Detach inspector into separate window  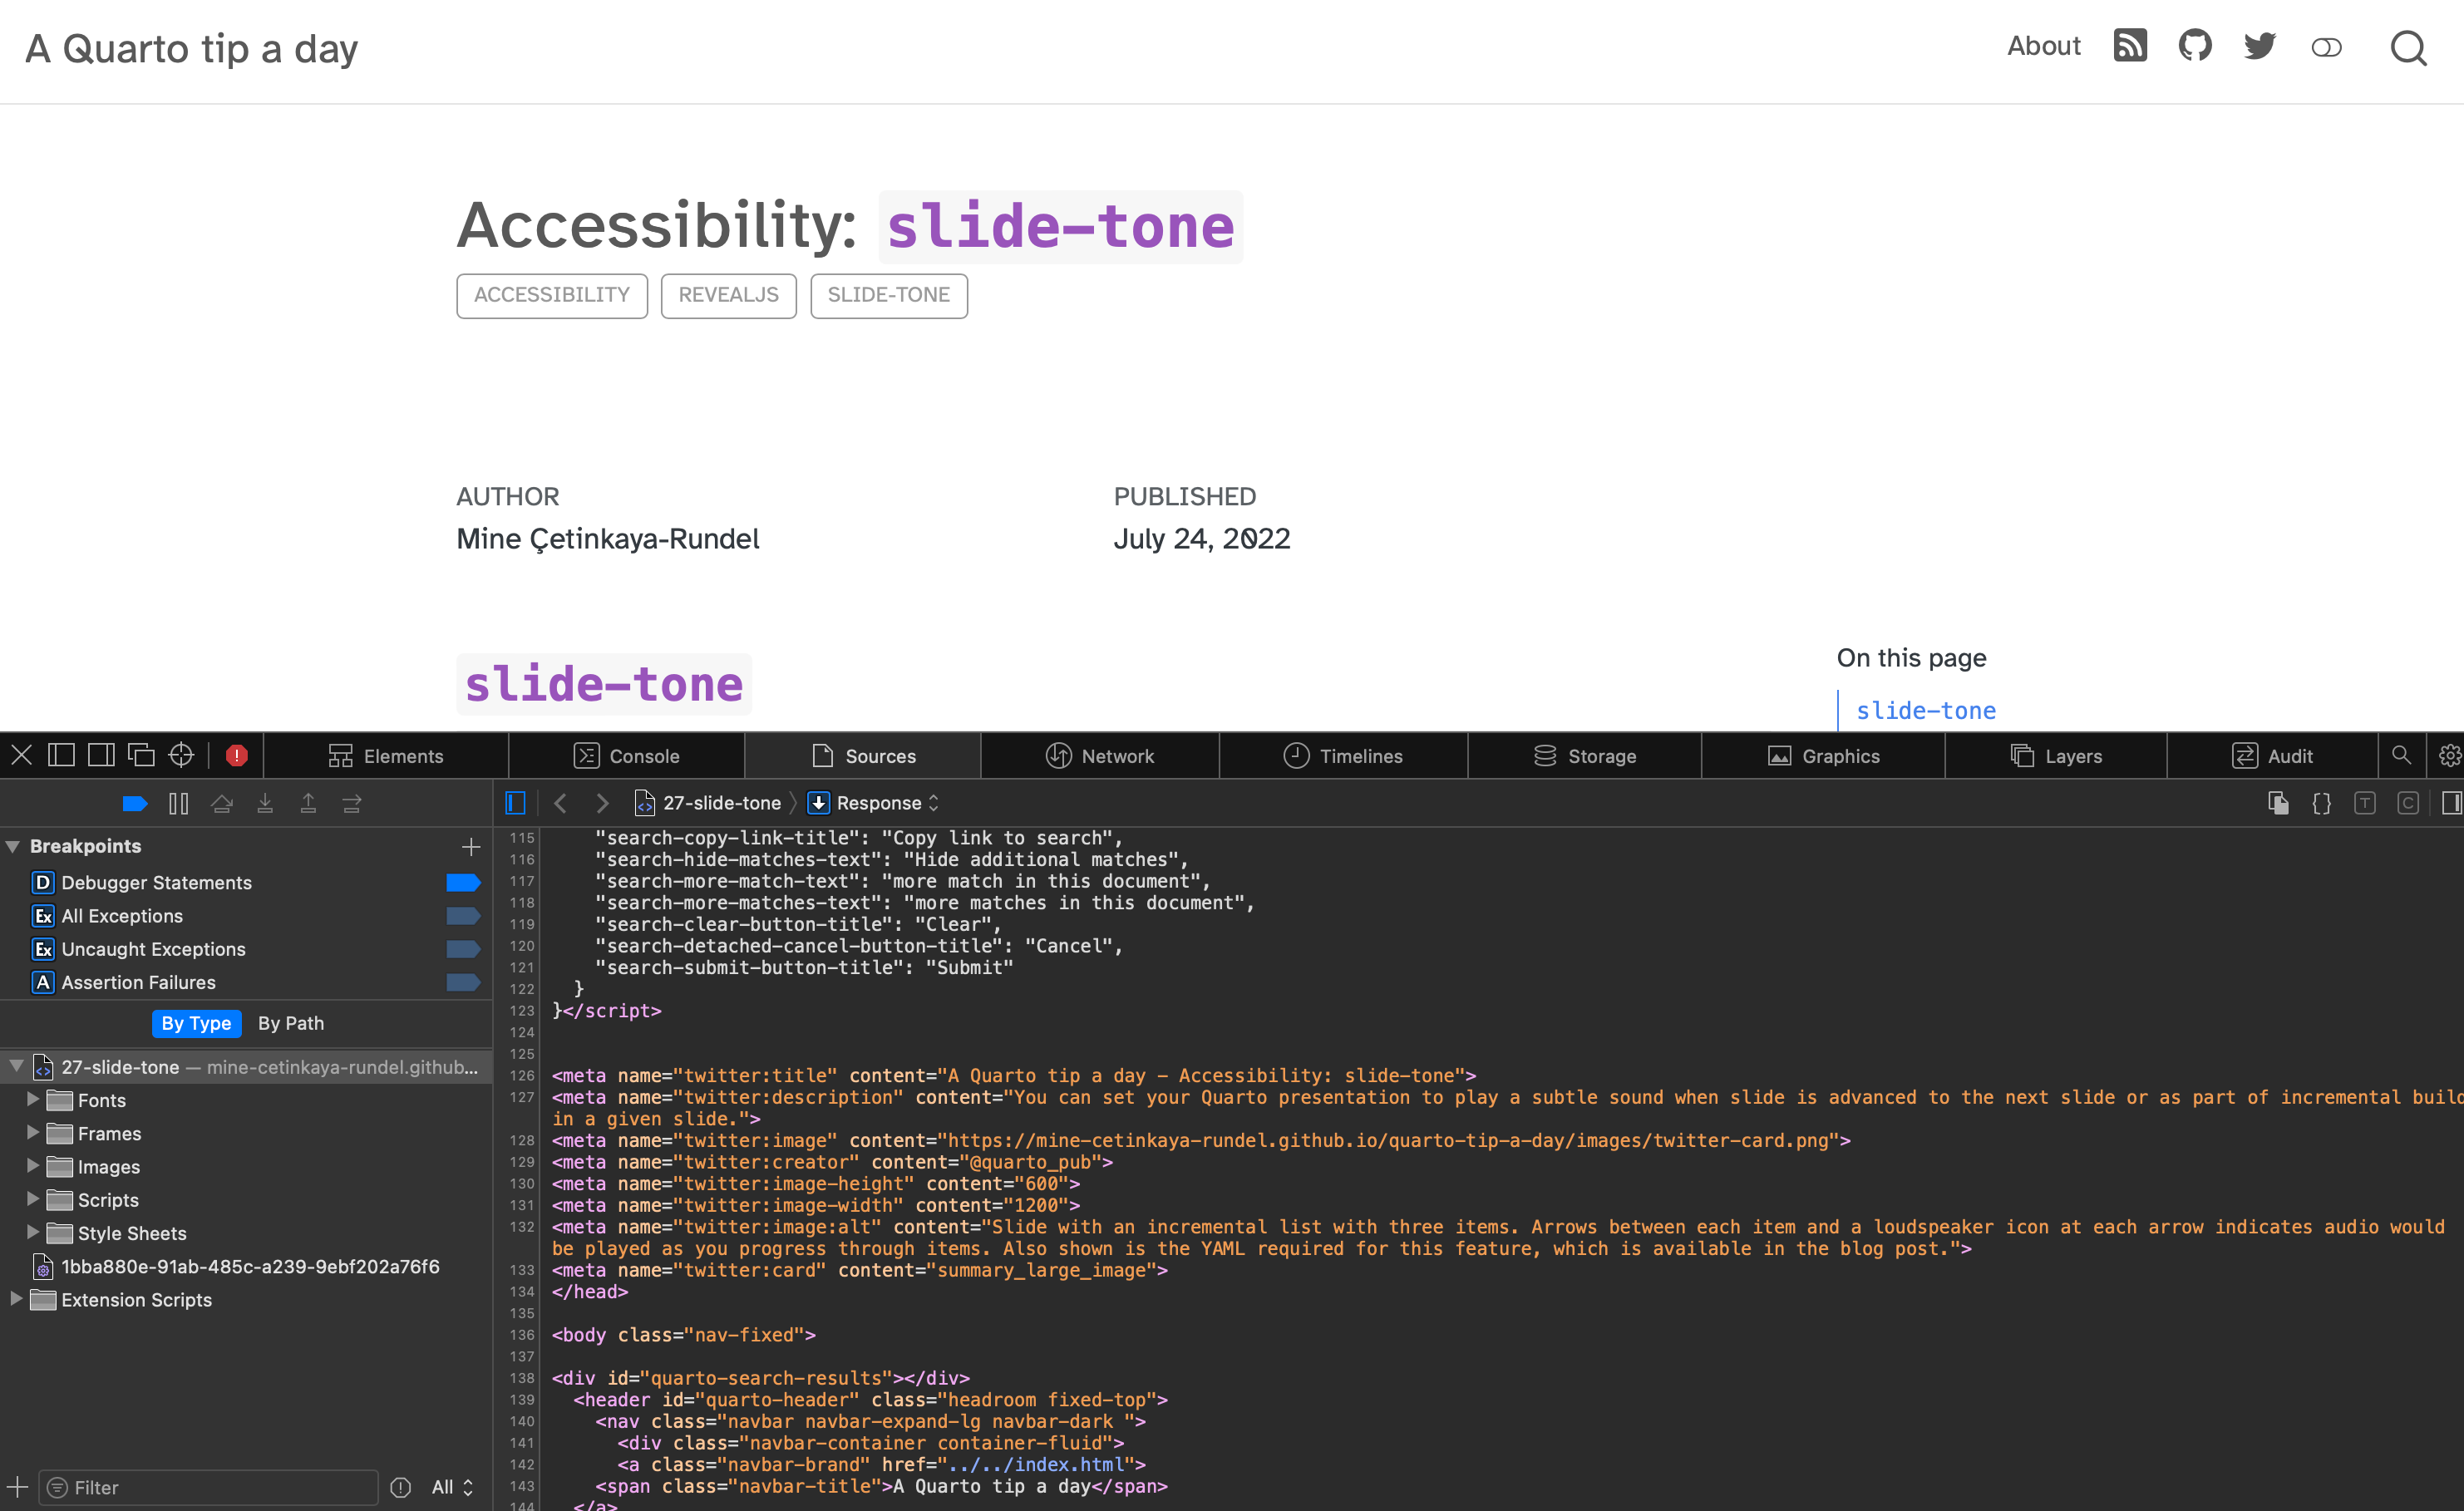pyautogui.click(x=141, y=755)
